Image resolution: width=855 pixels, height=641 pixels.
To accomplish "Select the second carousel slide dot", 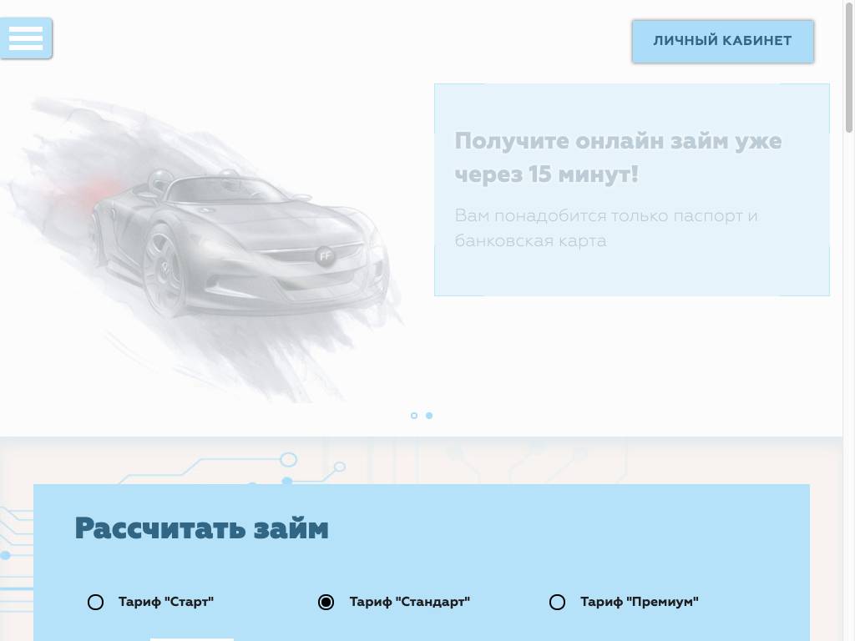I will (429, 416).
